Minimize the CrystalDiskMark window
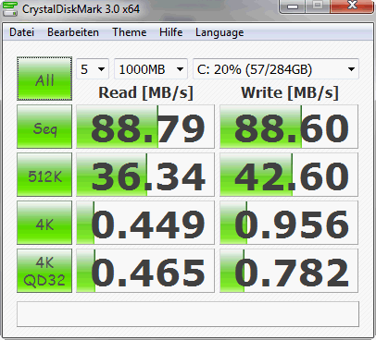The width and height of the screenshot is (376, 340). (x=293, y=6)
